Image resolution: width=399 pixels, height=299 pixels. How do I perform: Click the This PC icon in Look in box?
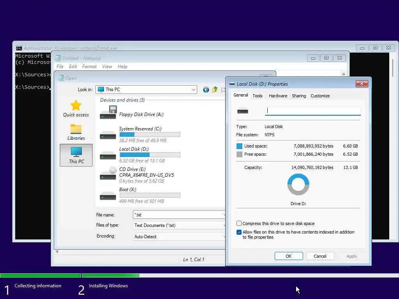101,90
